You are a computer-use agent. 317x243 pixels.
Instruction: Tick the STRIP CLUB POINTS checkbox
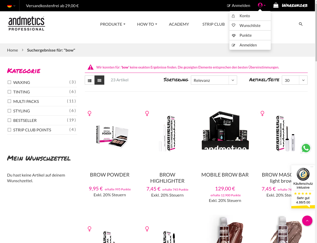pyautogui.click(x=10, y=130)
